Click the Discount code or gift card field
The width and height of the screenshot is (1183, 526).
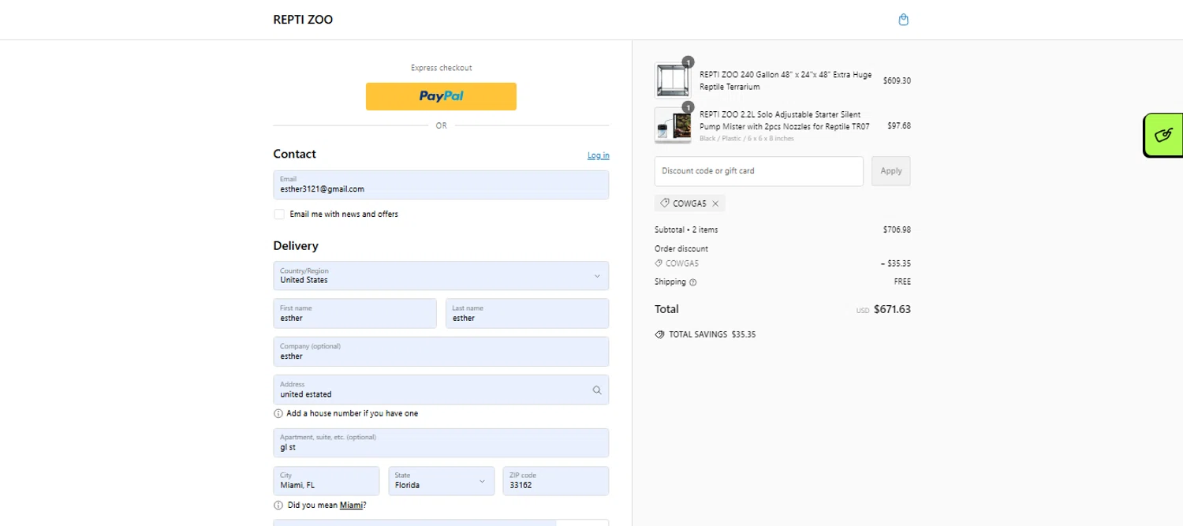[759, 171]
